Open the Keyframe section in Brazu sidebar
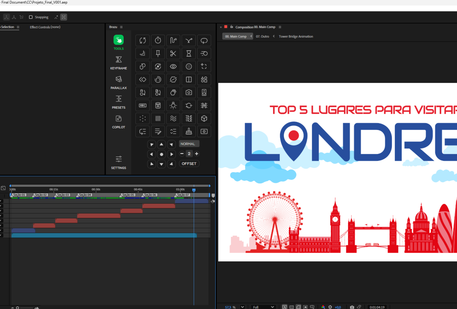The width and height of the screenshot is (457, 309). pos(118,62)
